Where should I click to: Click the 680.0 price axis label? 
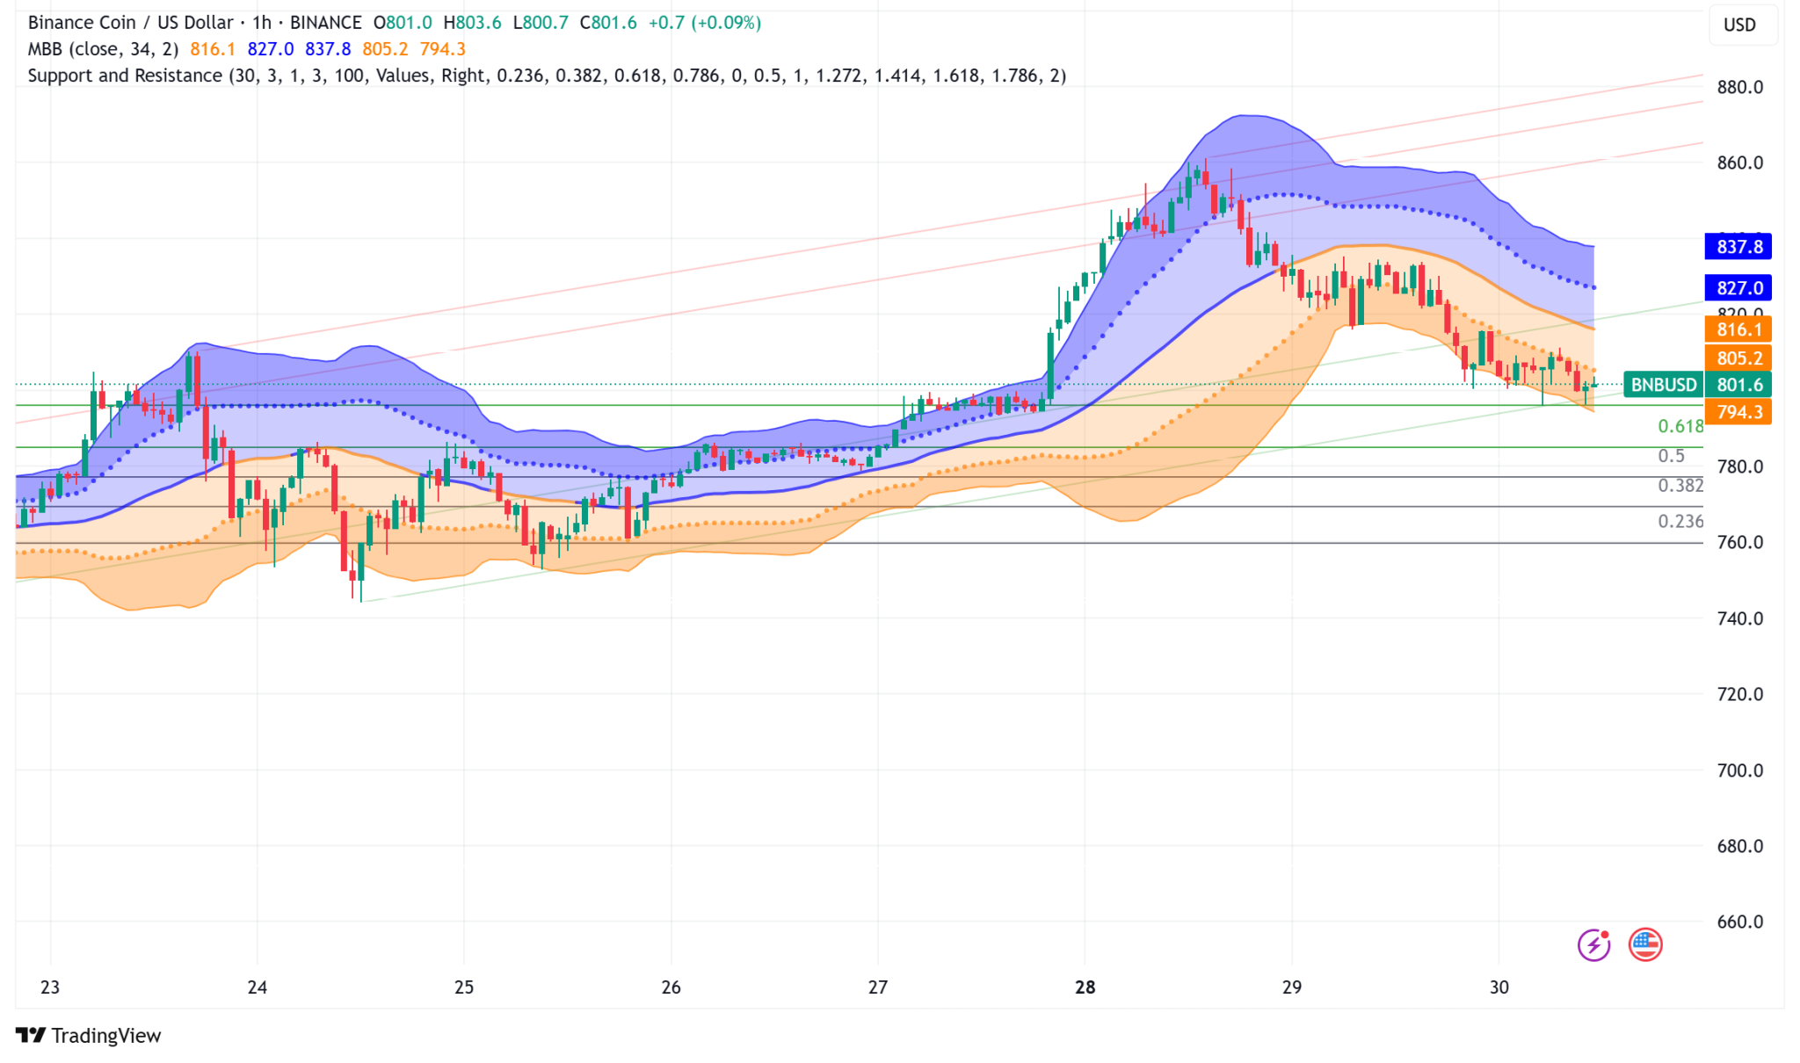(1739, 847)
